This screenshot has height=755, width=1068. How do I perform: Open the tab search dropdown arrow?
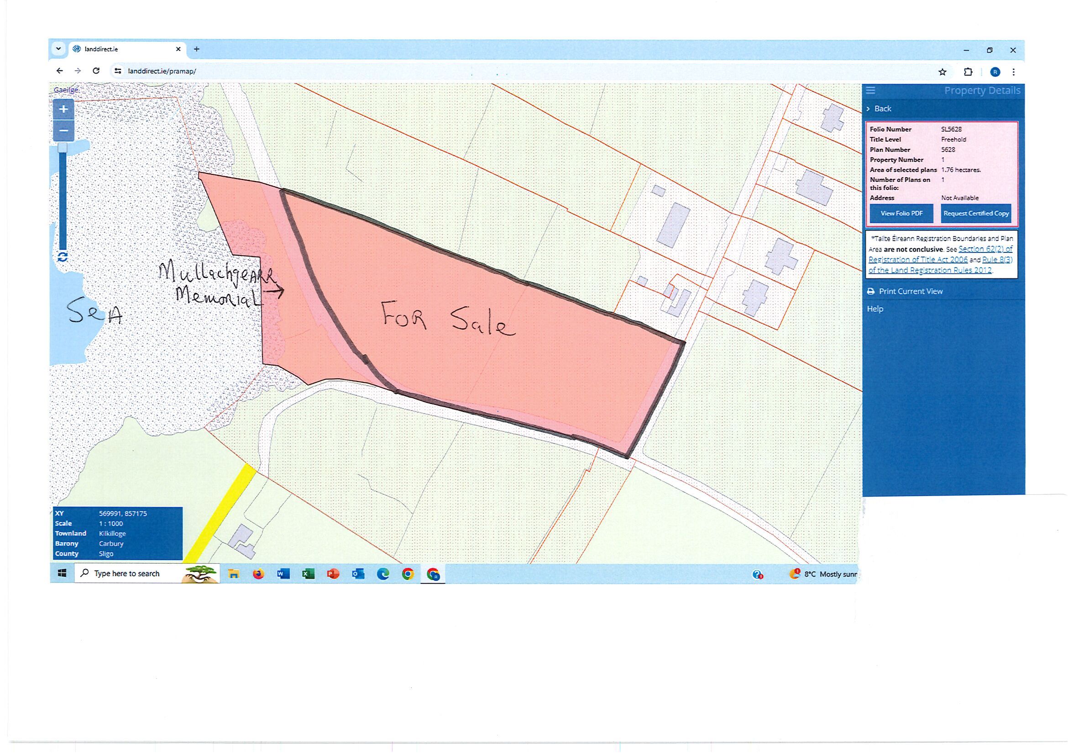58,49
